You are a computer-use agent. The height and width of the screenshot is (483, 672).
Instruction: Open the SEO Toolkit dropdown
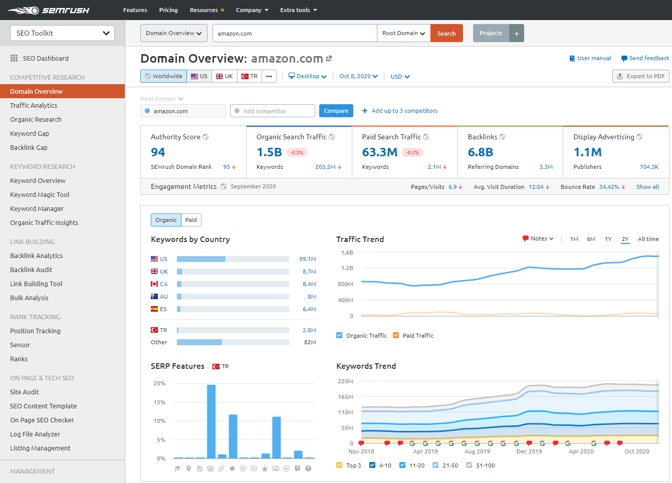pyautogui.click(x=62, y=33)
